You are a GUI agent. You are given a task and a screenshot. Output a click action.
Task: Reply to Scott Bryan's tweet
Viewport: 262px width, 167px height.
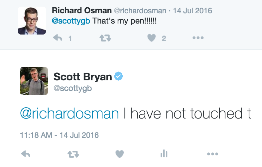[26, 154]
